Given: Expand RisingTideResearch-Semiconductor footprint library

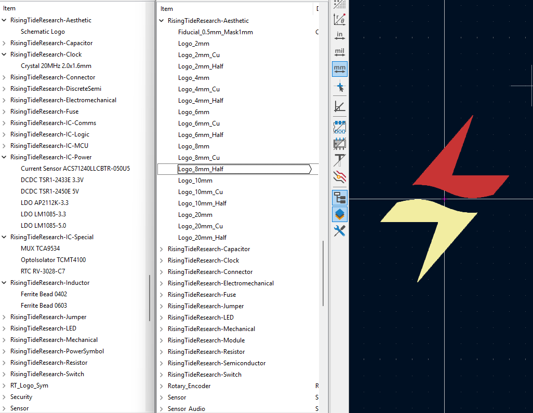Looking at the screenshot, I should 162,363.
